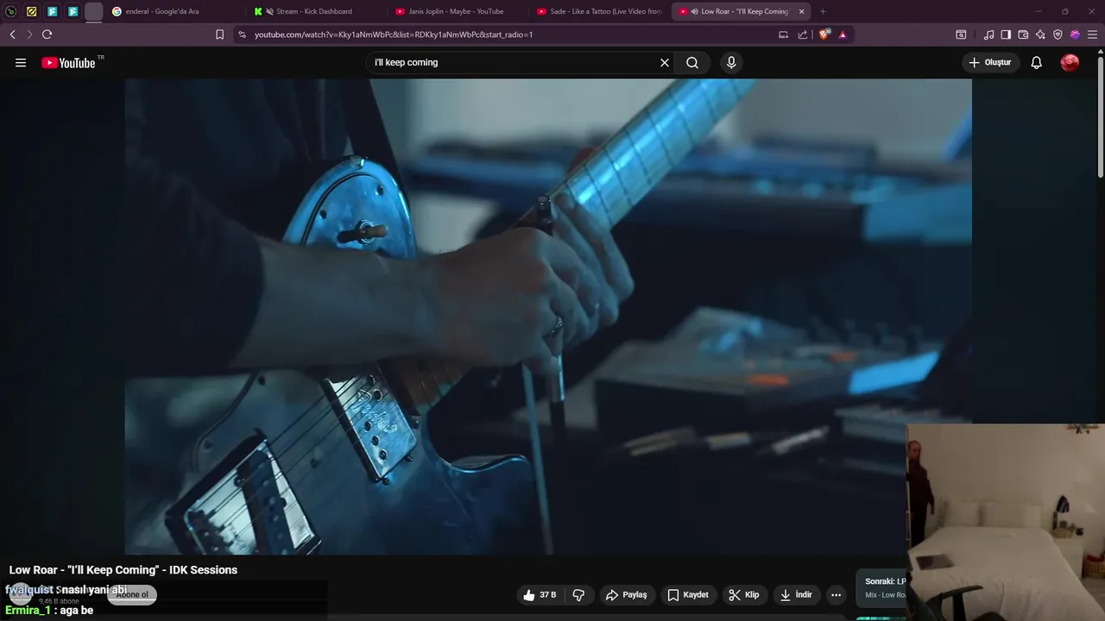Reload the page
1105x621 pixels.
pos(47,34)
